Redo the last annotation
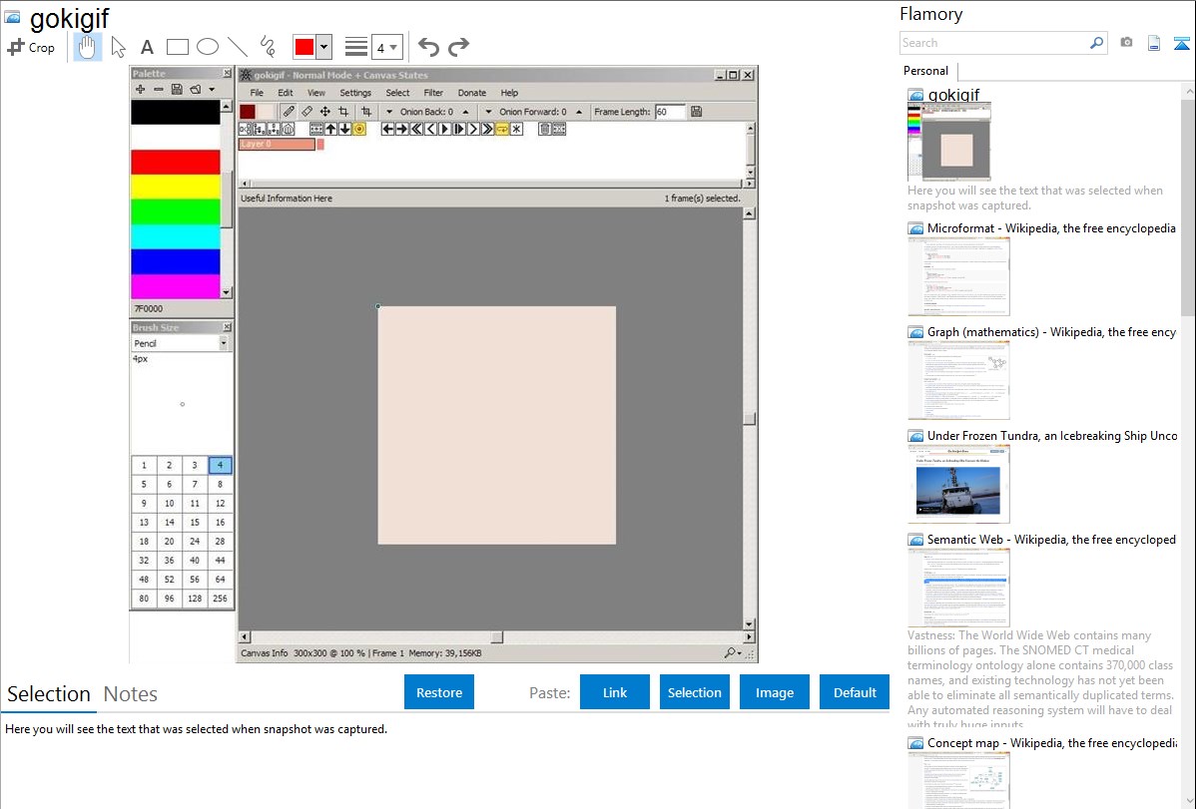The height and width of the screenshot is (809, 1196). coord(458,47)
